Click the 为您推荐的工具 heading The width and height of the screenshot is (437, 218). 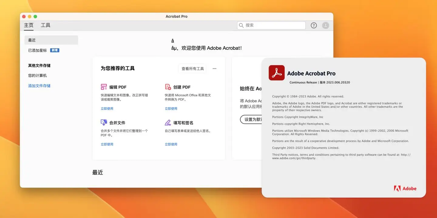(118, 68)
